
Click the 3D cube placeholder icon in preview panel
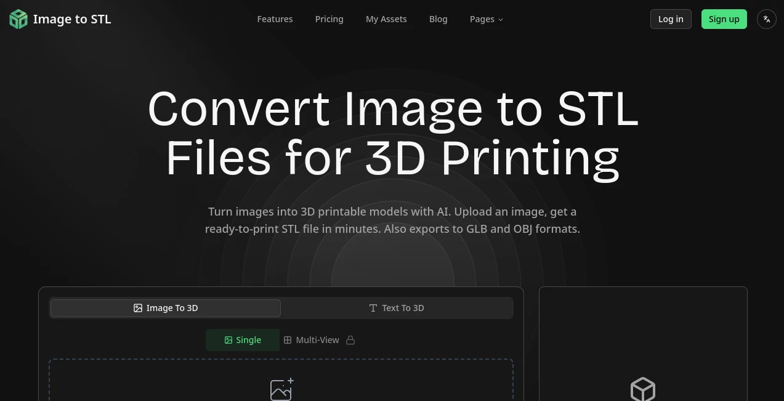point(643,389)
